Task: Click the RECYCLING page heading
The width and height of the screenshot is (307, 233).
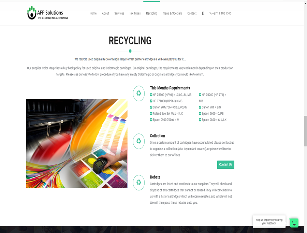Action: [x=130, y=41]
